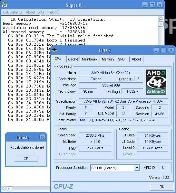Open the Processor Selection dropdown arrow
This screenshot has height=193, width=176.
coord(137,168)
